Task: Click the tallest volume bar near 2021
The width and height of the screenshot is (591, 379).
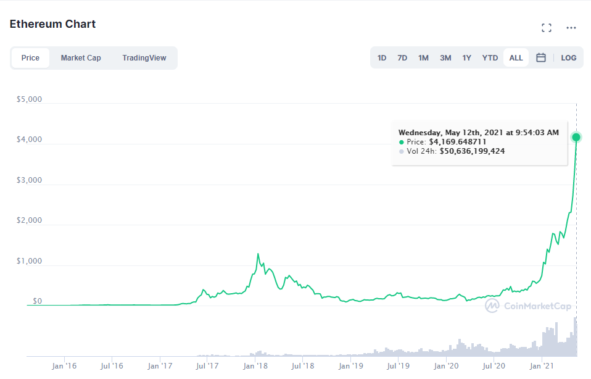Action: (575, 337)
